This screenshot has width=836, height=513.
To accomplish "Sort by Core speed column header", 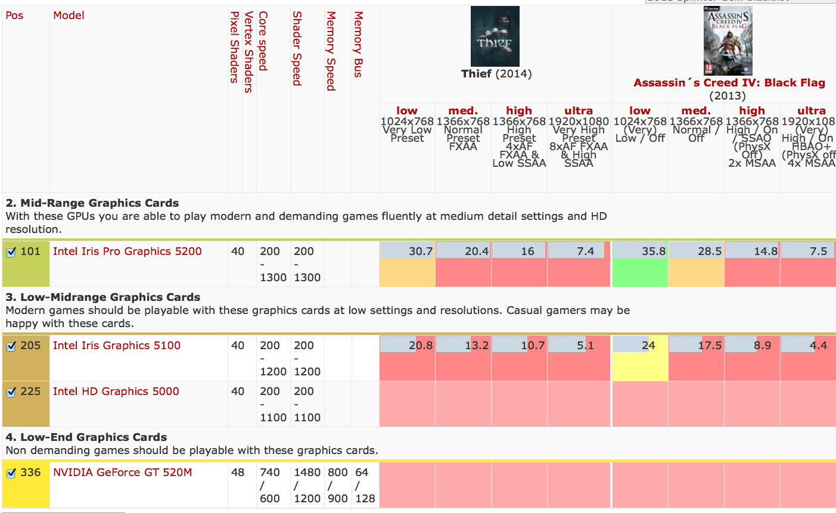I will 263,41.
